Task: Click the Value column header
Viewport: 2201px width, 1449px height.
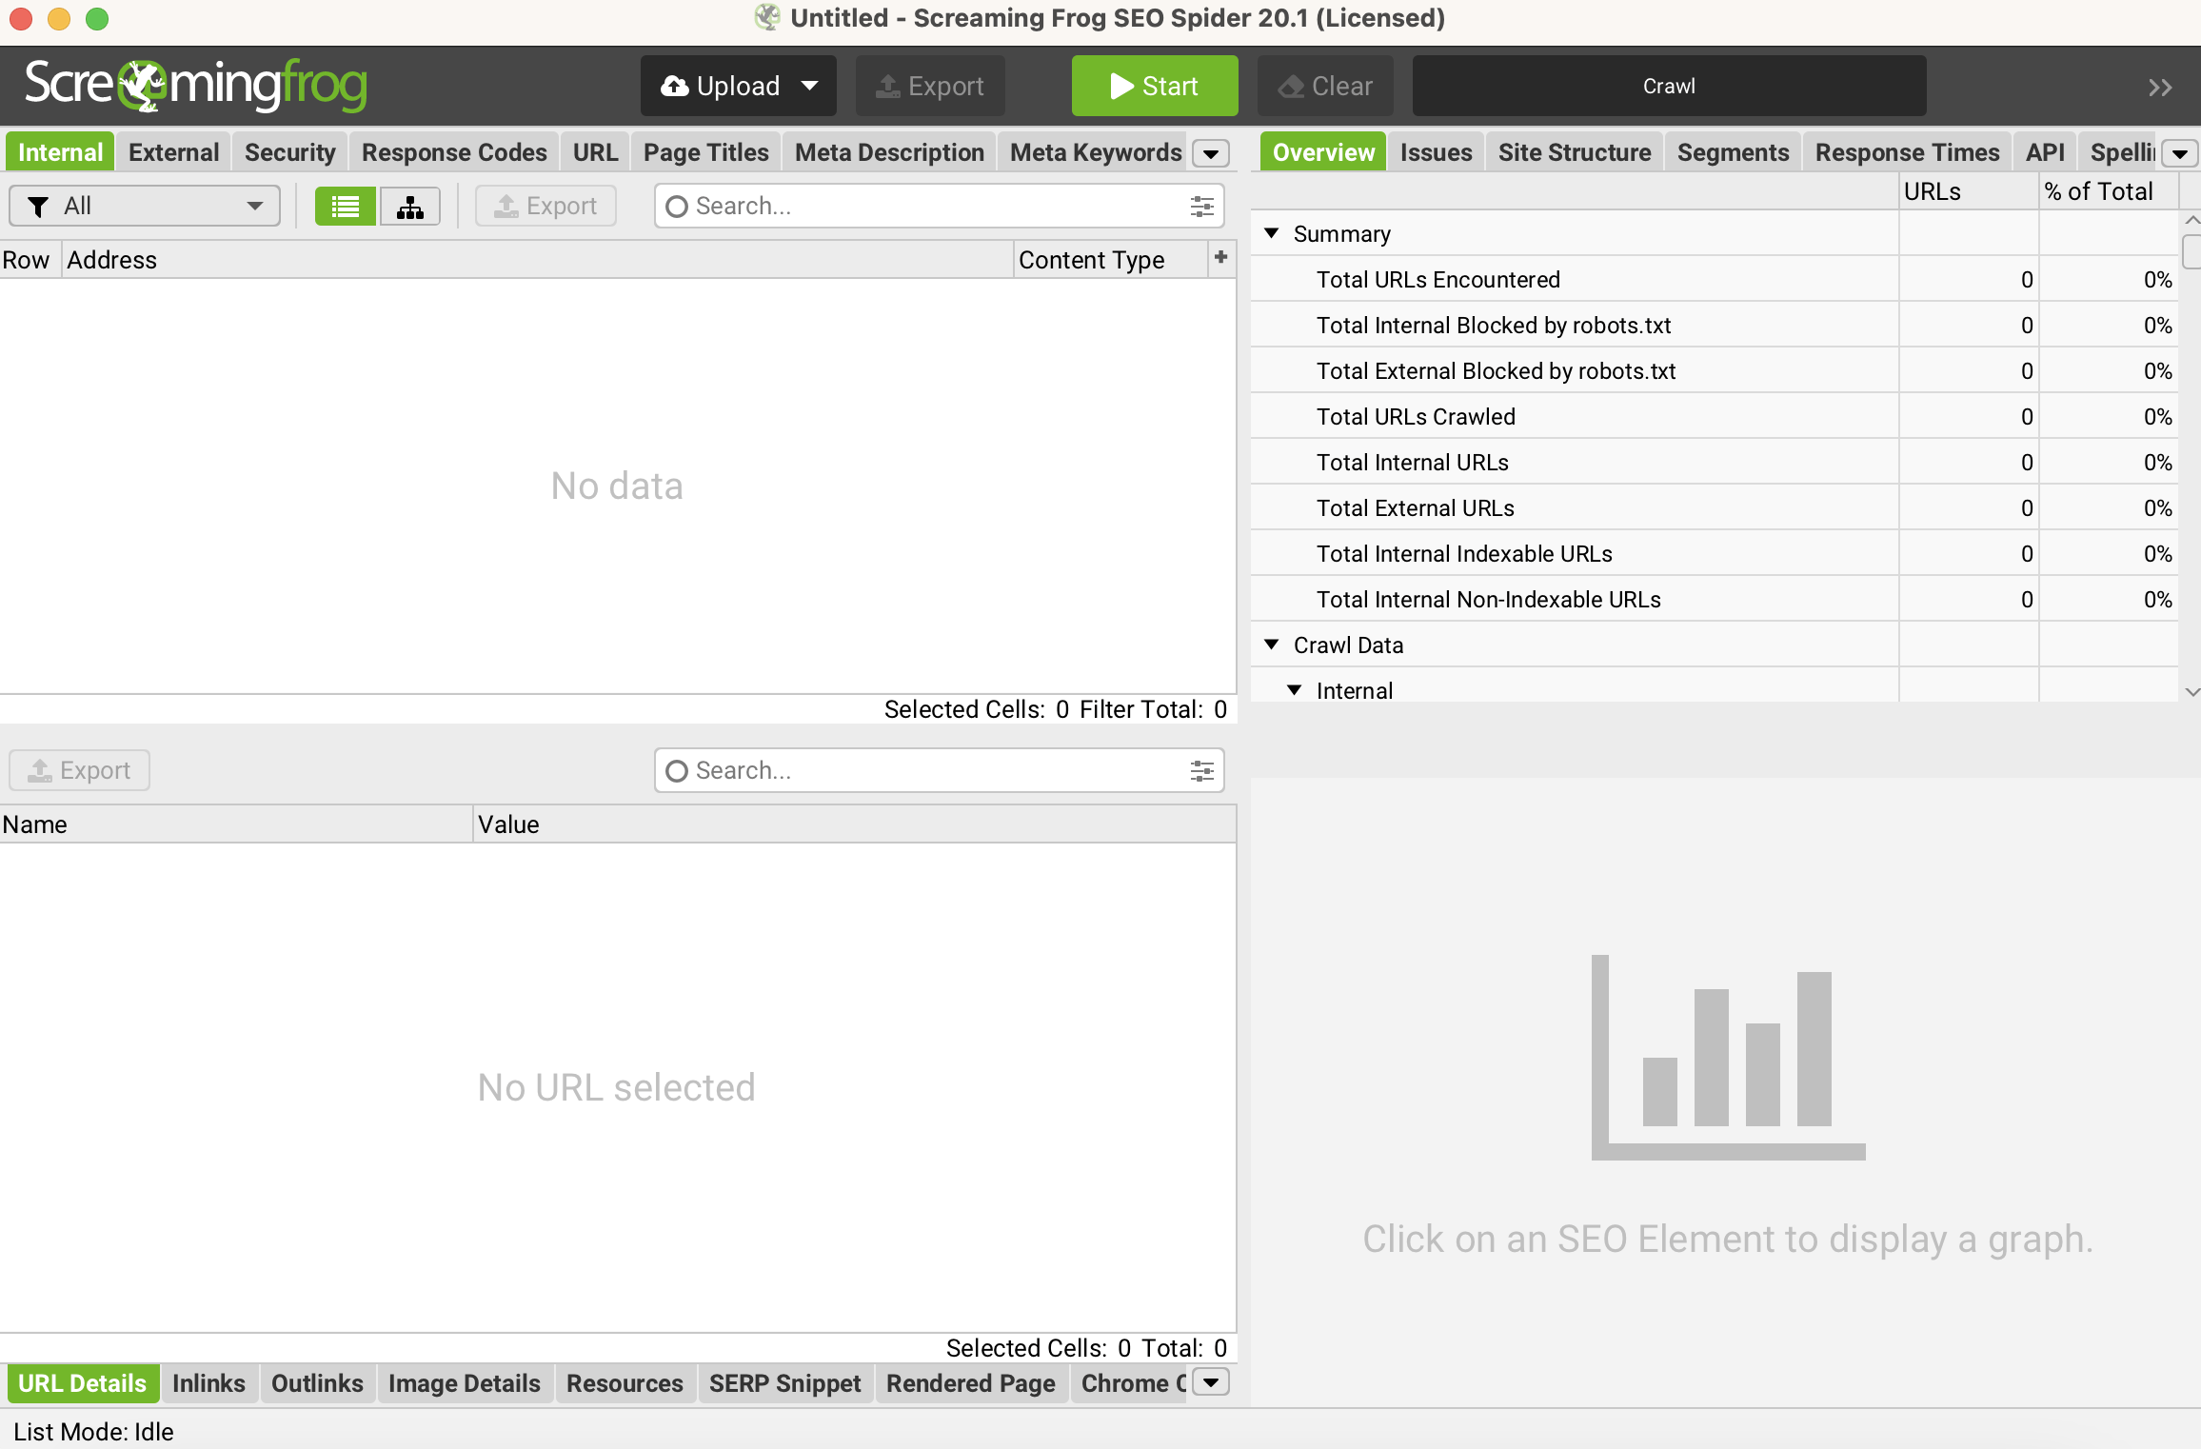Action: (855, 824)
